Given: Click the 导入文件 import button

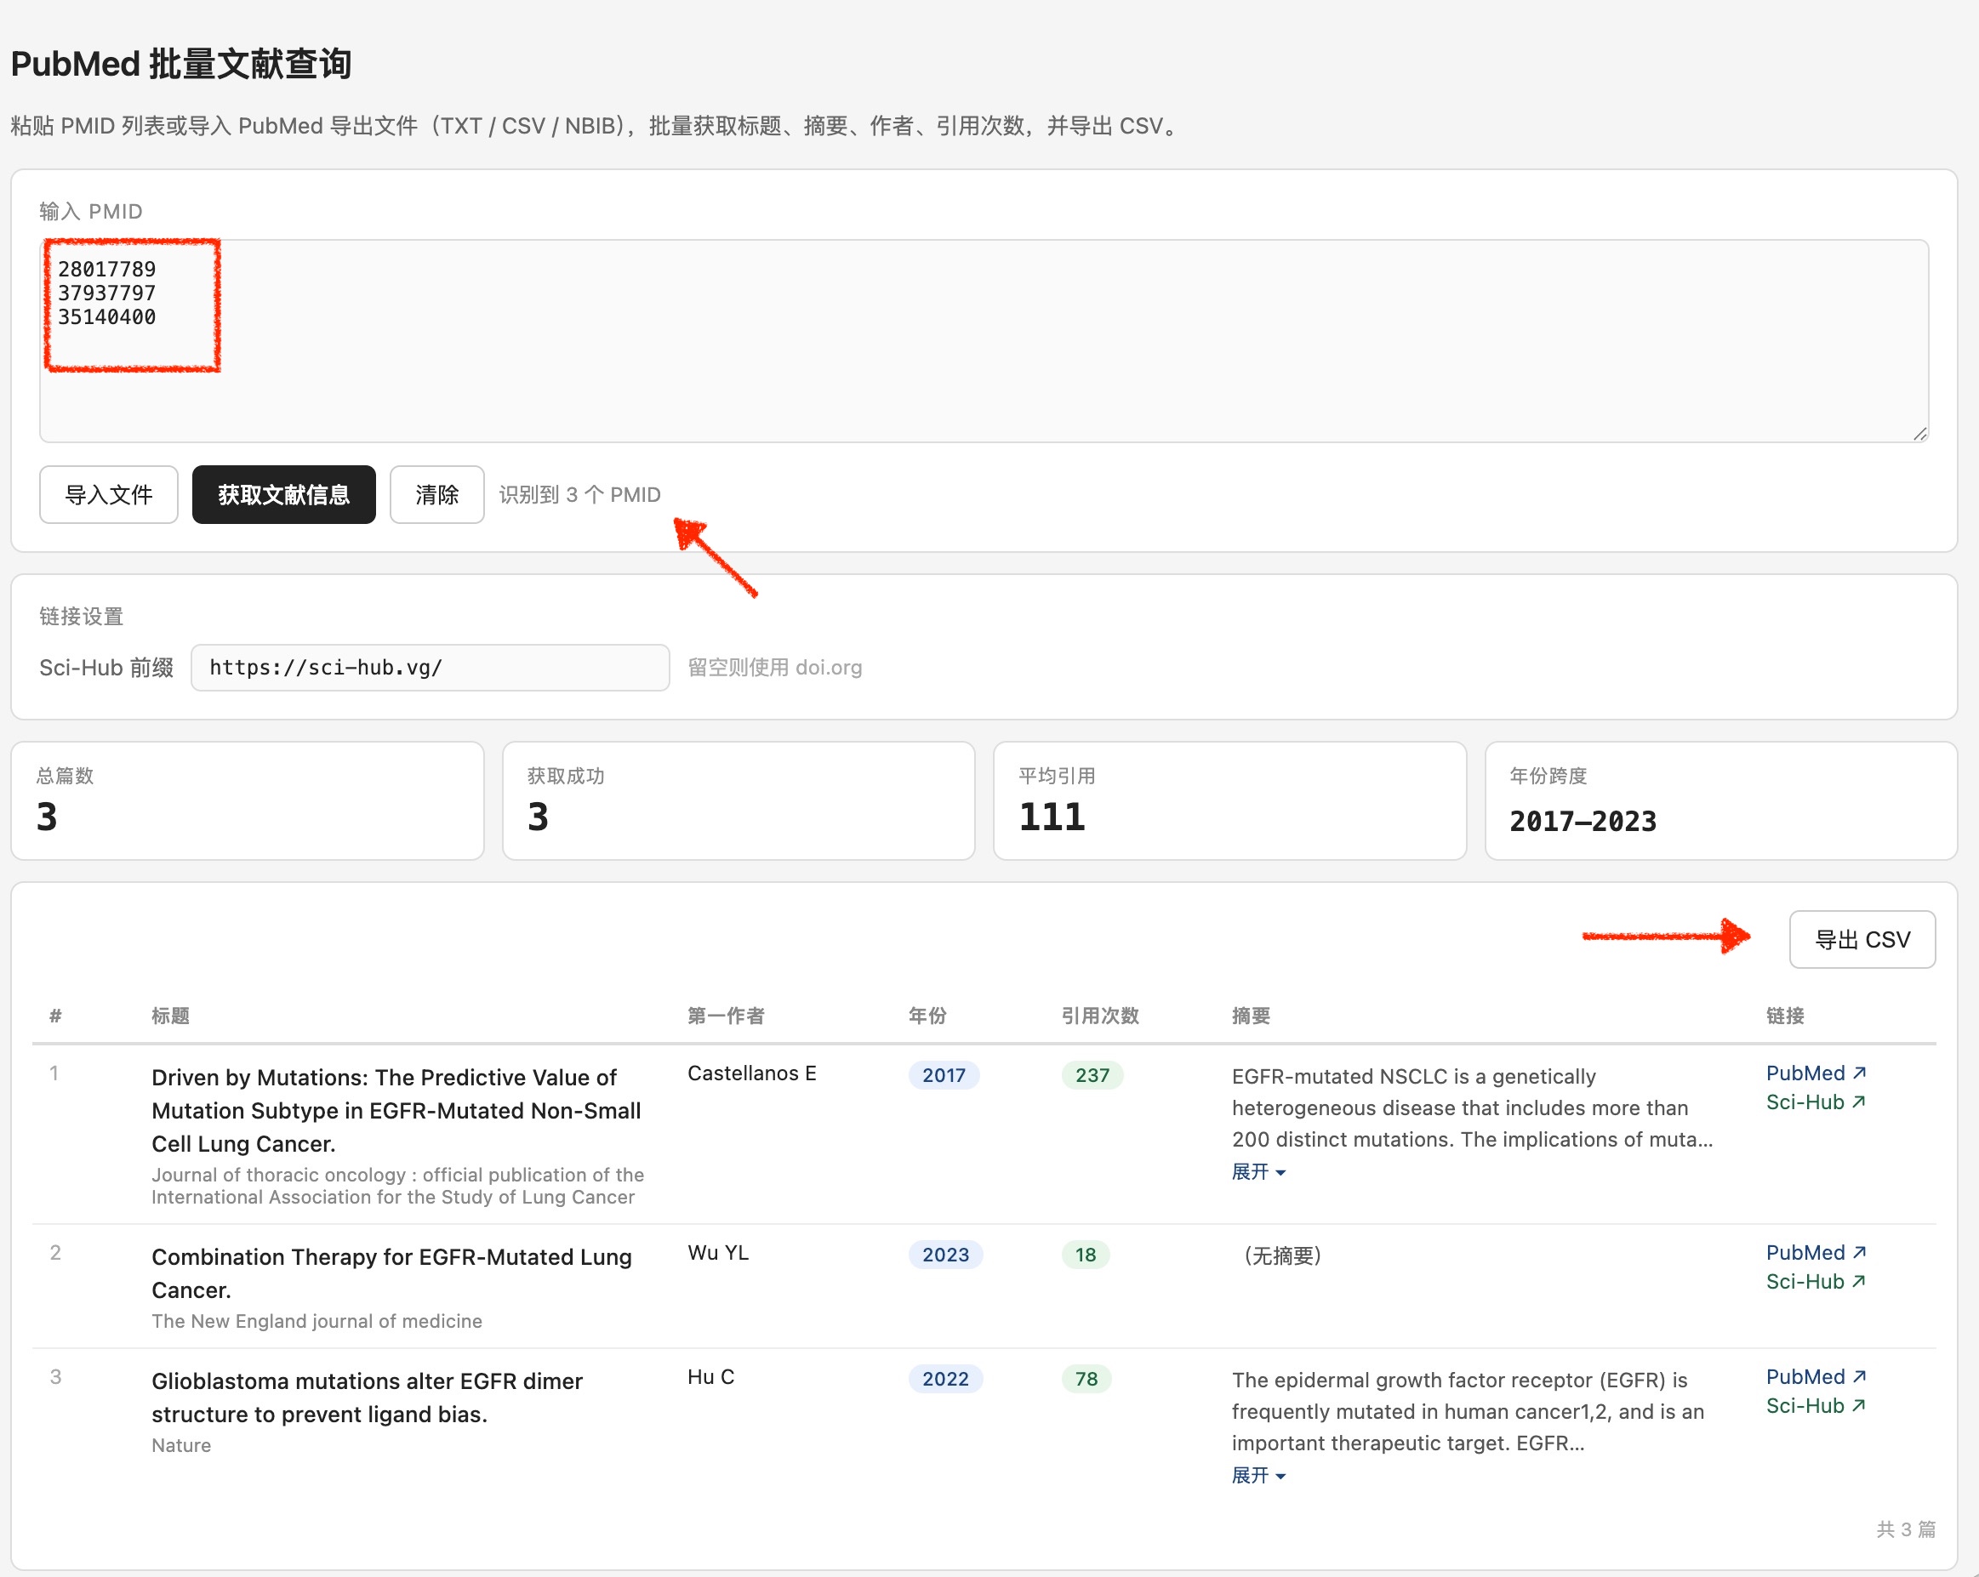Looking at the screenshot, I should [108, 495].
